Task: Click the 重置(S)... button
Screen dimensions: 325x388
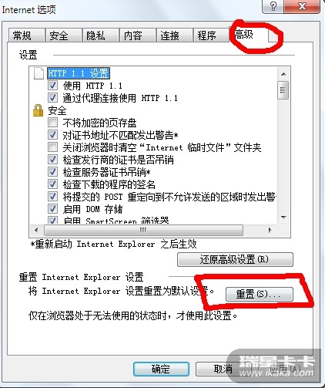Action: coord(260,294)
